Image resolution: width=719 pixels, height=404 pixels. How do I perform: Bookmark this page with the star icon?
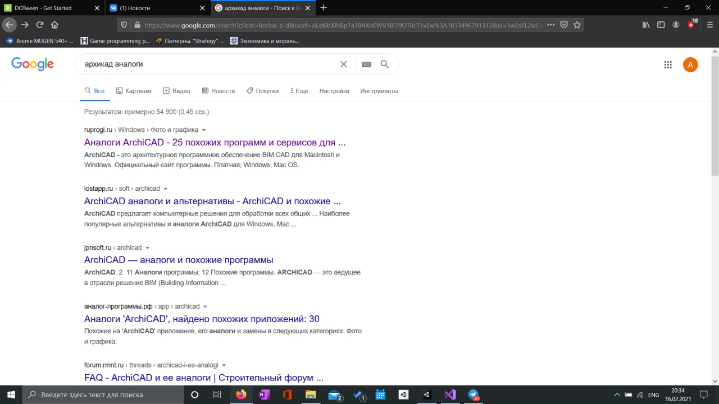[576, 25]
